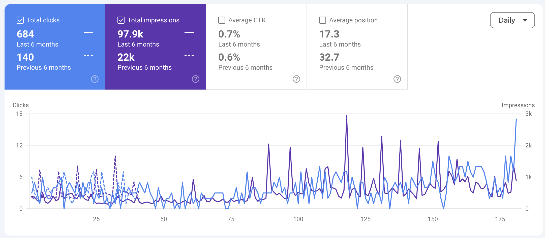
Task: Enable the Average CTR checkbox
Action: (222, 20)
